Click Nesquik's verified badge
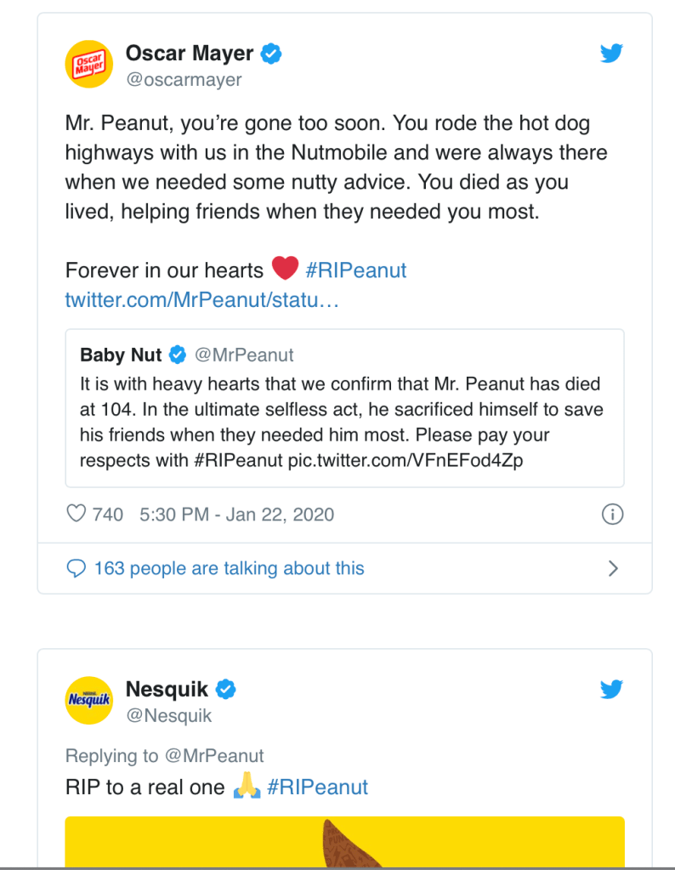This screenshot has width=675, height=870. [226, 689]
